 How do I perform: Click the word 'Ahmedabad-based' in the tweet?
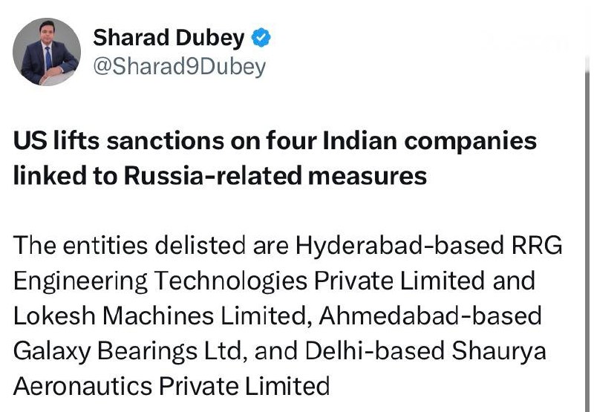point(431,315)
